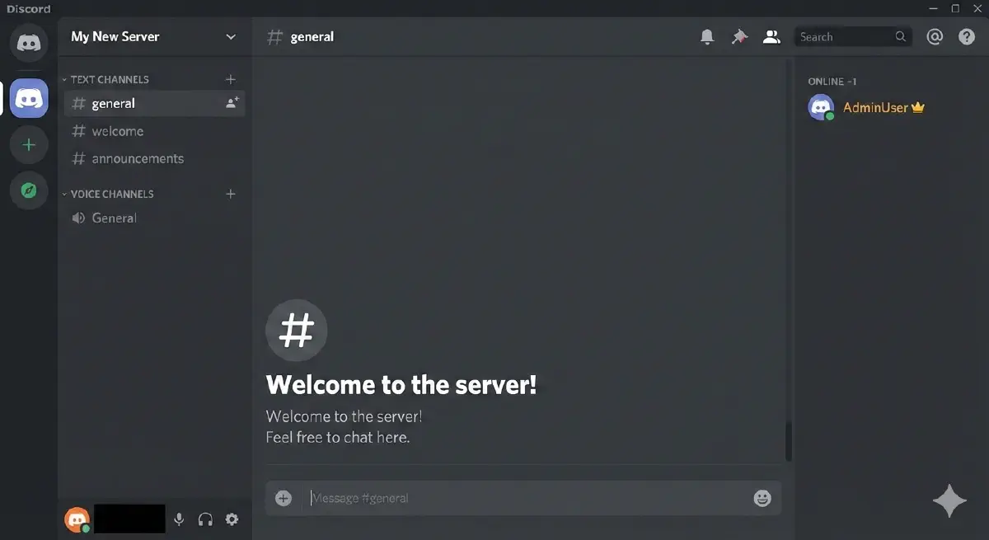Click the attach file plus button
Viewport: 989px width, 540px height.
pos(283,498)
